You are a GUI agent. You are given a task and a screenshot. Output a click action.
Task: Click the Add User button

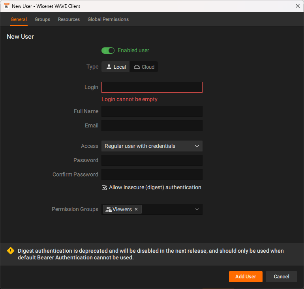tap(246, 277)
